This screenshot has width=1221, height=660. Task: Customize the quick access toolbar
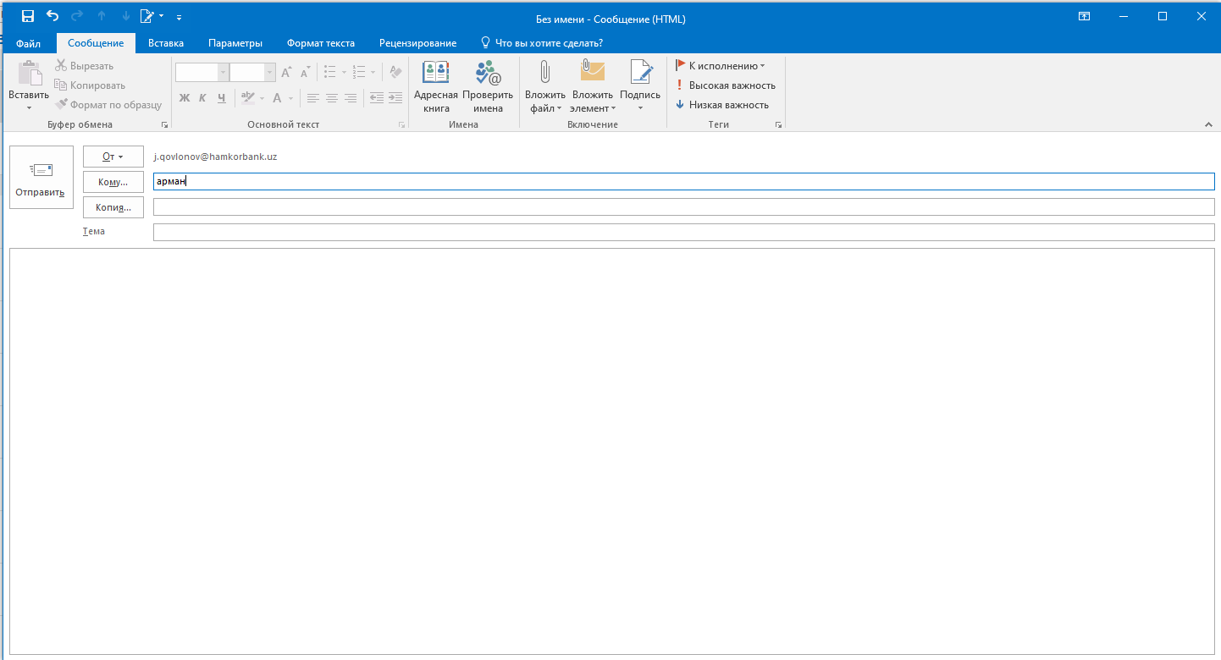pos(179,17)
